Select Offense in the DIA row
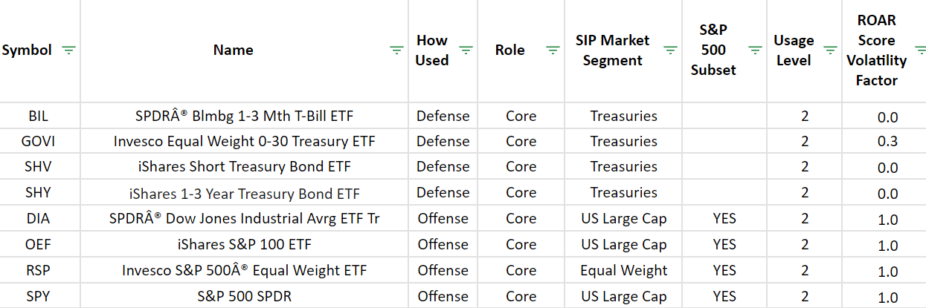 pyautogui.click(x=443, y=219)
